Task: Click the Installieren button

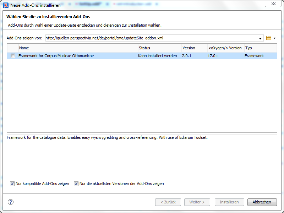Action: pos(229,202)
